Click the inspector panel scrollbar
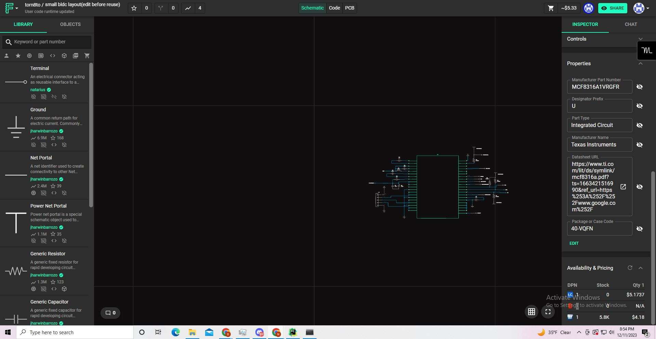656x339 pixels. [x=653, y=248]
